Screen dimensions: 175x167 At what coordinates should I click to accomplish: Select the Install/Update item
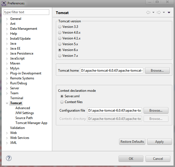coord(20,39)
